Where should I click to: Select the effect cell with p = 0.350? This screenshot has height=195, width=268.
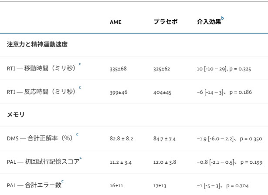point(229,139)
